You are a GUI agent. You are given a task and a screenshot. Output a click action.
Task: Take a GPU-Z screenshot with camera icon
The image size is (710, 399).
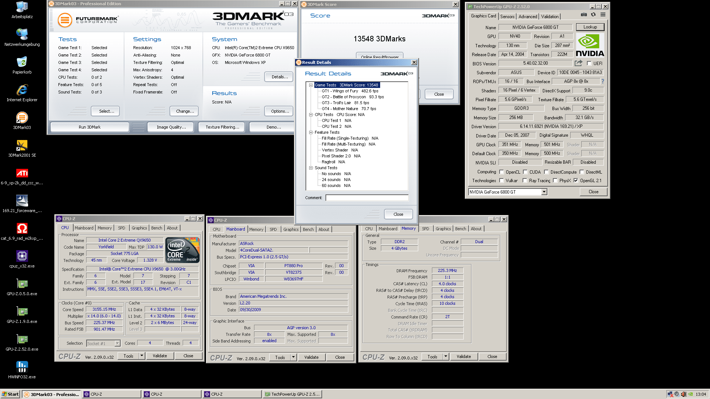(584, 15)
